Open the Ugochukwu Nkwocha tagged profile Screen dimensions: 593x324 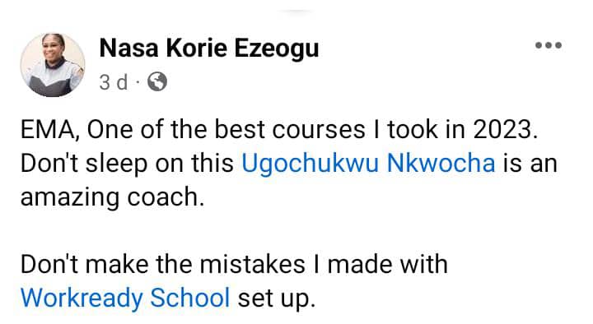pos(368,164)
